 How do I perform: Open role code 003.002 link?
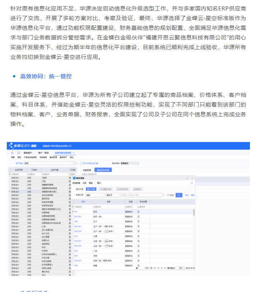[78, 246]
